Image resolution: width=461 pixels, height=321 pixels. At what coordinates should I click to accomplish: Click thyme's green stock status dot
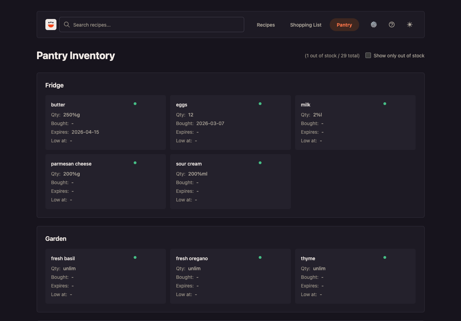385,257
